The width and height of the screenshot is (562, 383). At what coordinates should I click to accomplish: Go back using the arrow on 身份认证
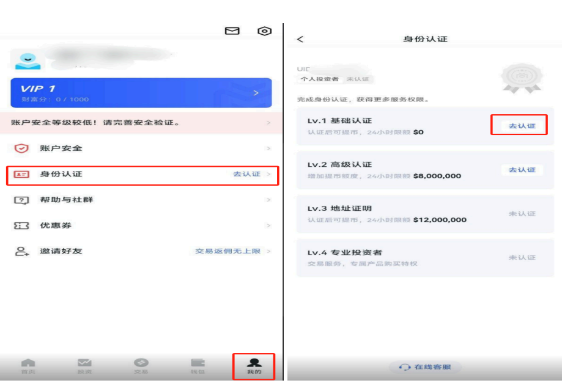point(300,39)
